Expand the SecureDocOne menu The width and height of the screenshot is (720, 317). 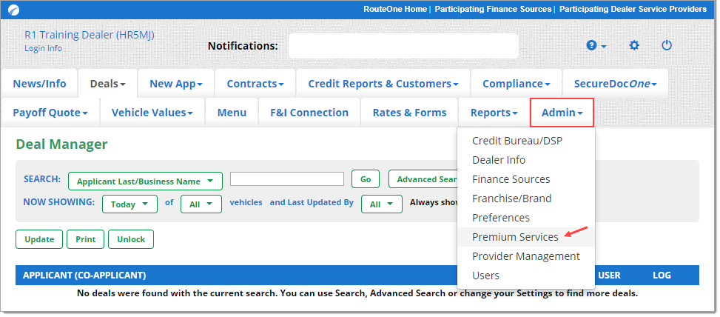coord(616,84)
